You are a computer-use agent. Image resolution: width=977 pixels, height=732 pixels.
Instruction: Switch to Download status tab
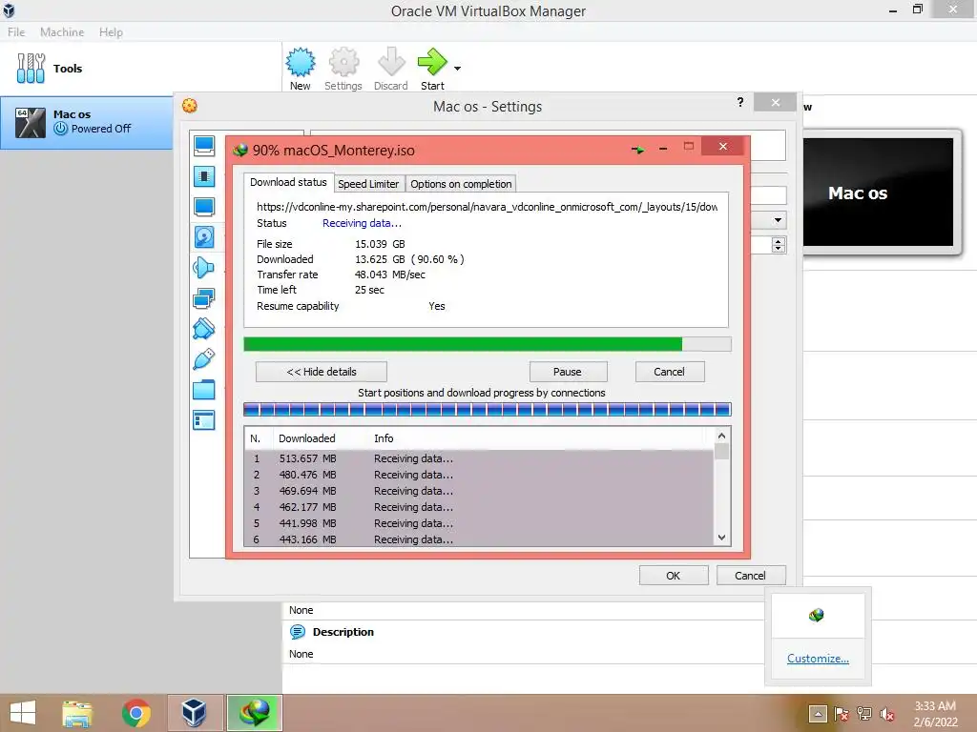tap(288, 182)
